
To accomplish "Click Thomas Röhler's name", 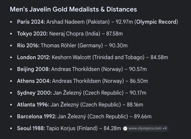I will 59,46.
